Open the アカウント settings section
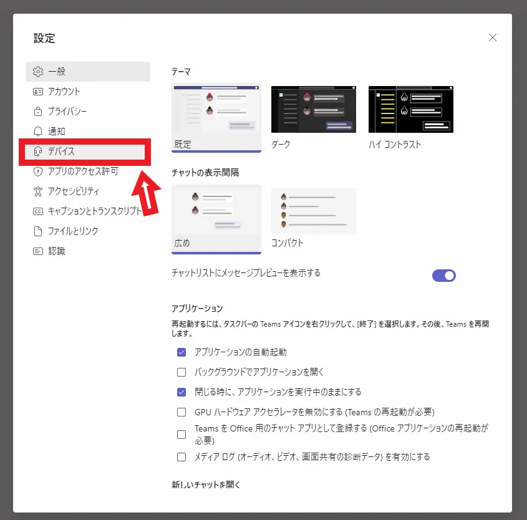The height and width of the screenshot is (520, 527). (x=88, y=92)
